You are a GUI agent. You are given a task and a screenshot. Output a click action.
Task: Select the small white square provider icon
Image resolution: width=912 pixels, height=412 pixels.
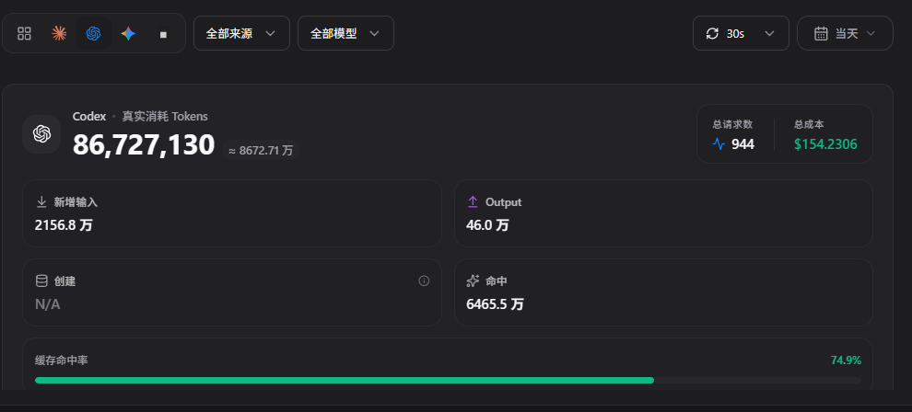click(163, 34)
